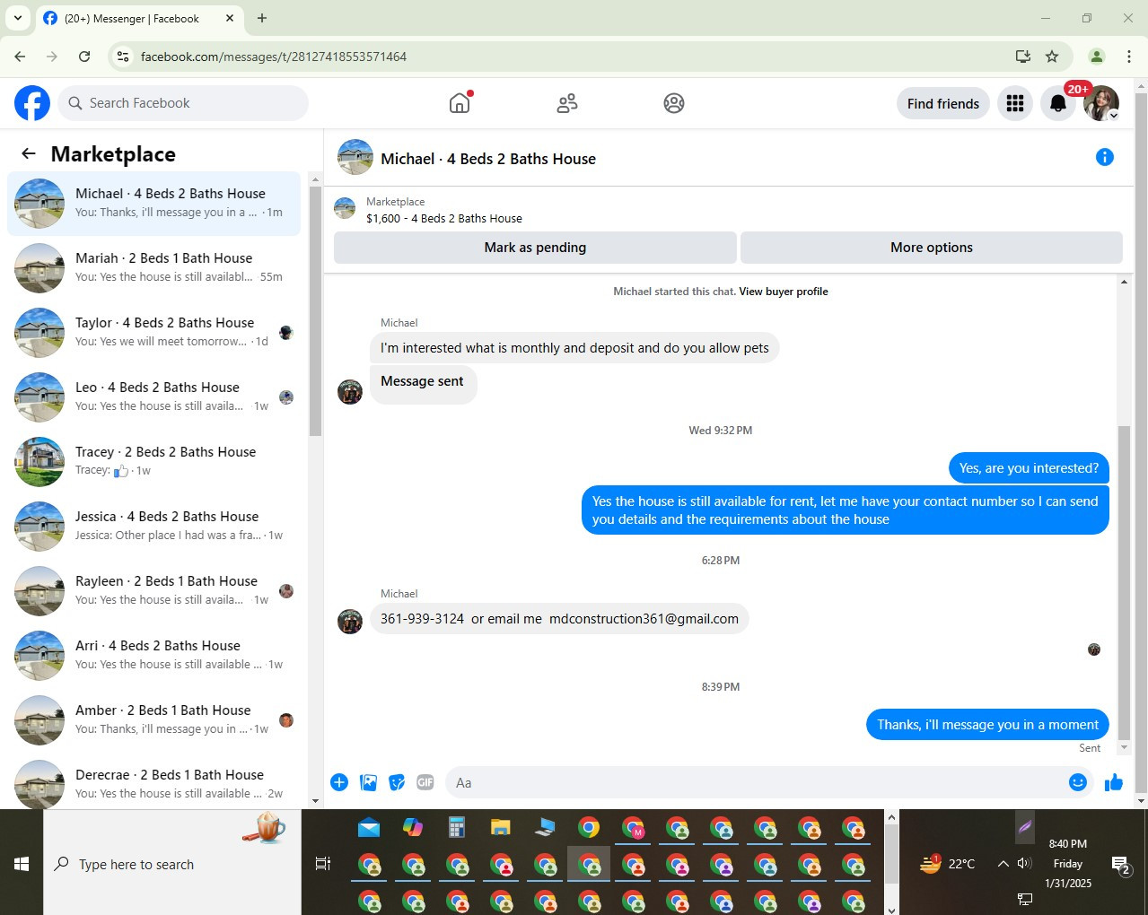Screen dimensions: 1148x915
Task: Open the Amber 2 Beds 1 Bath House chat
Action: tap(154, 720)
